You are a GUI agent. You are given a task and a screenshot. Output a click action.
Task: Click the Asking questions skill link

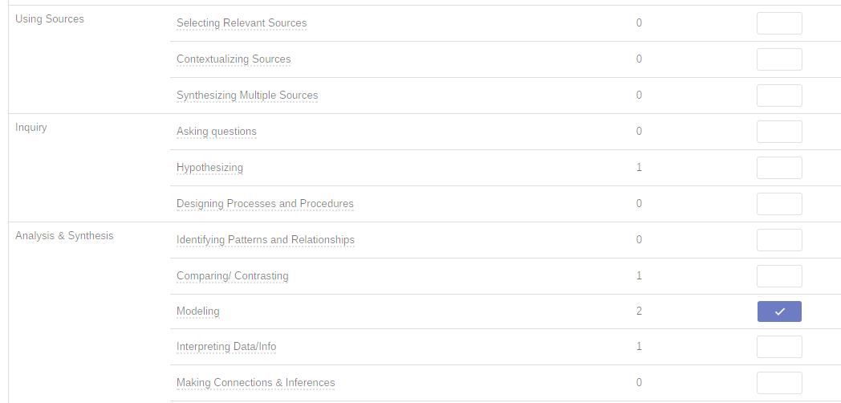pyautogui.click(x=217, y=132)
